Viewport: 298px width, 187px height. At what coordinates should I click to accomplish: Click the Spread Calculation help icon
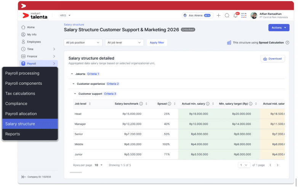coord(287,43)
